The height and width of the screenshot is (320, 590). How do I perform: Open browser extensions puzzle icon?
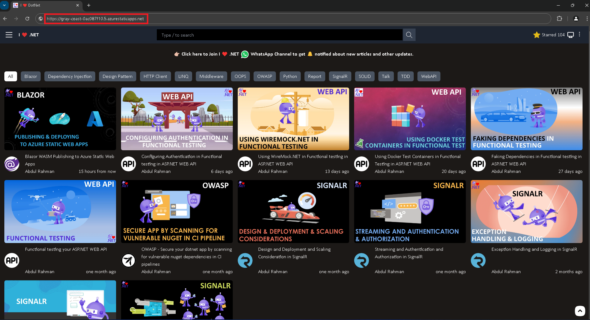tap(559, 19)
